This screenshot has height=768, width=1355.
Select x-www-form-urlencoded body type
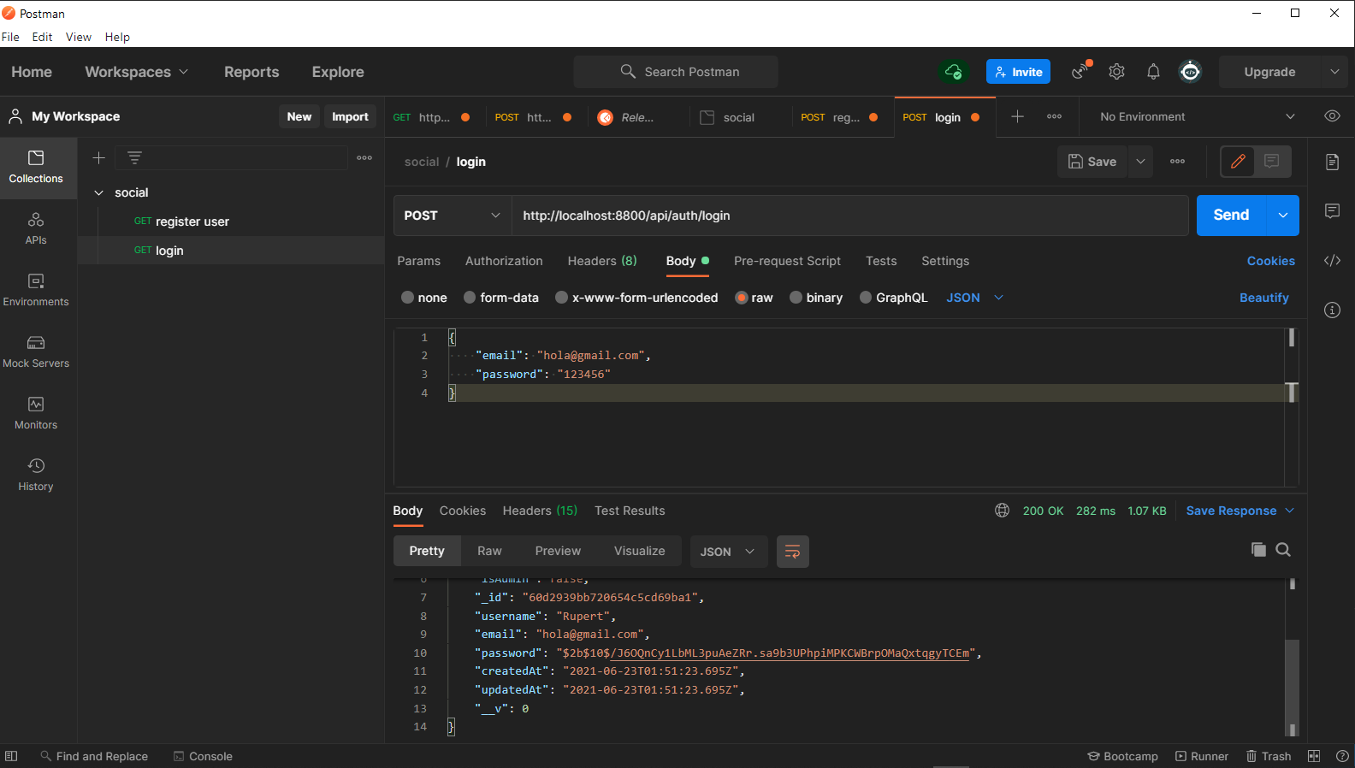pos(561,298)
